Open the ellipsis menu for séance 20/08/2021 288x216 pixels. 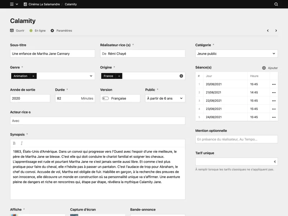point(274,84)
